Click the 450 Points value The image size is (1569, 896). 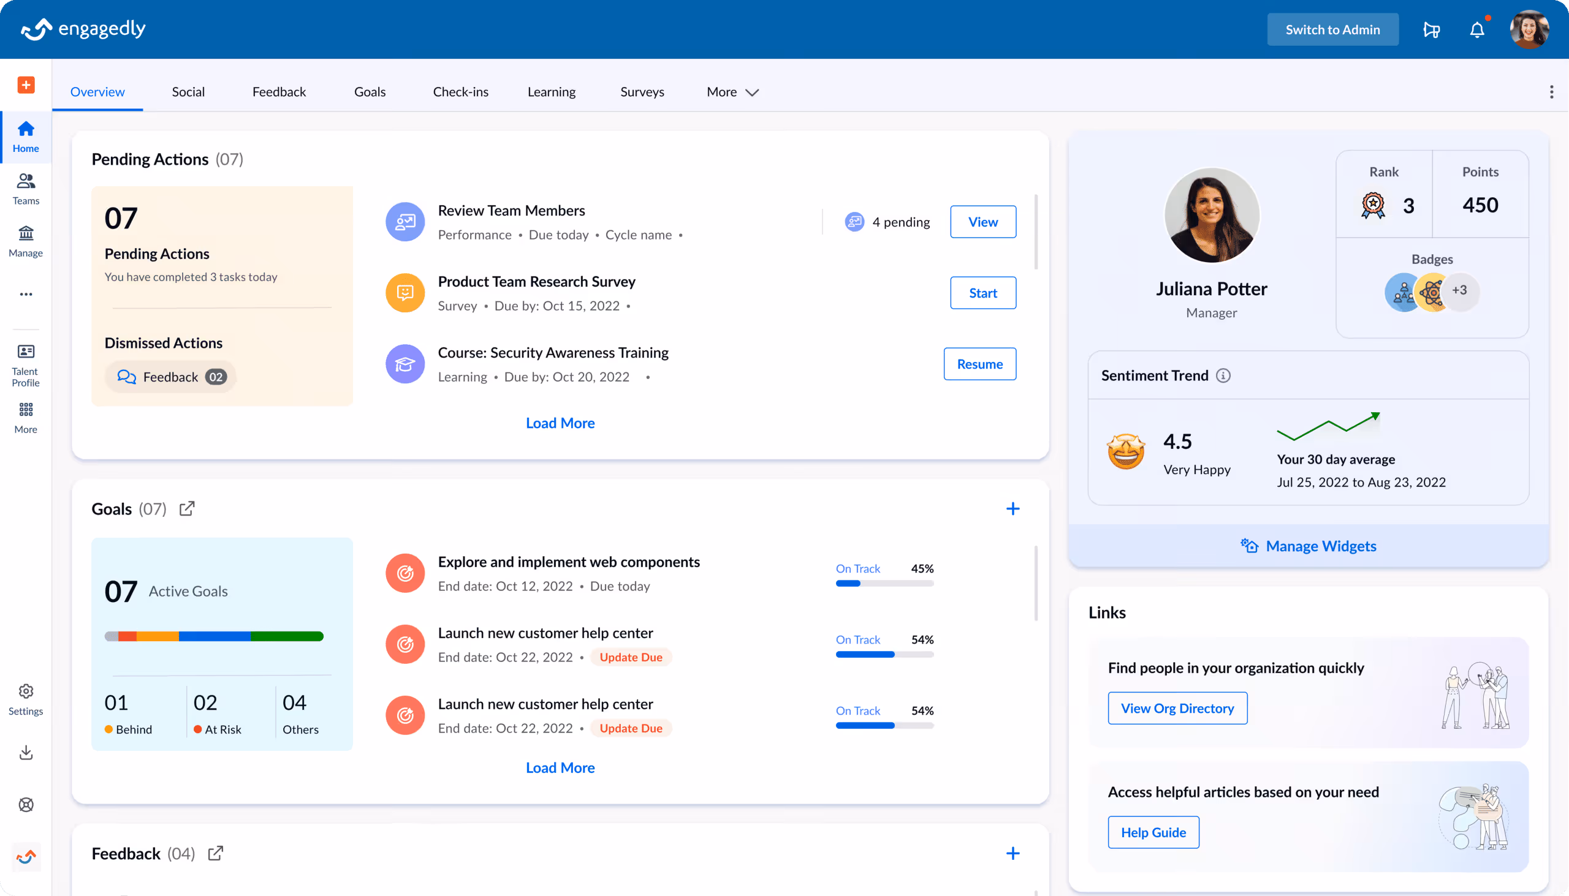point(1480,205)
